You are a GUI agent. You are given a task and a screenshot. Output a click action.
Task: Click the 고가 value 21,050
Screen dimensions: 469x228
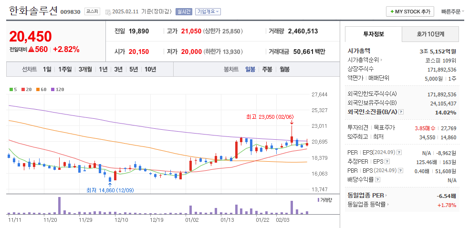(191, 31)
